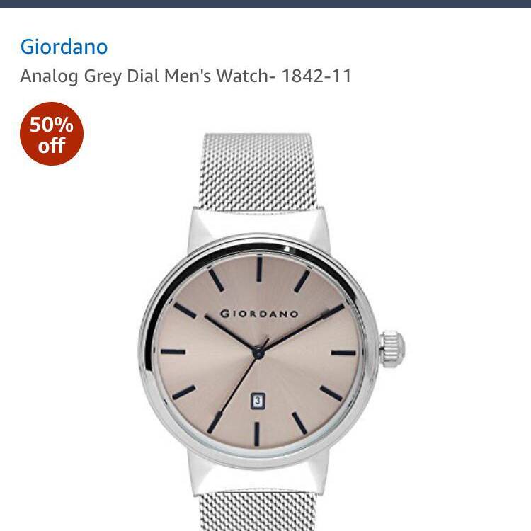
Task: Tap the word "off" in red badge
Action: click(x=52, y=146)
